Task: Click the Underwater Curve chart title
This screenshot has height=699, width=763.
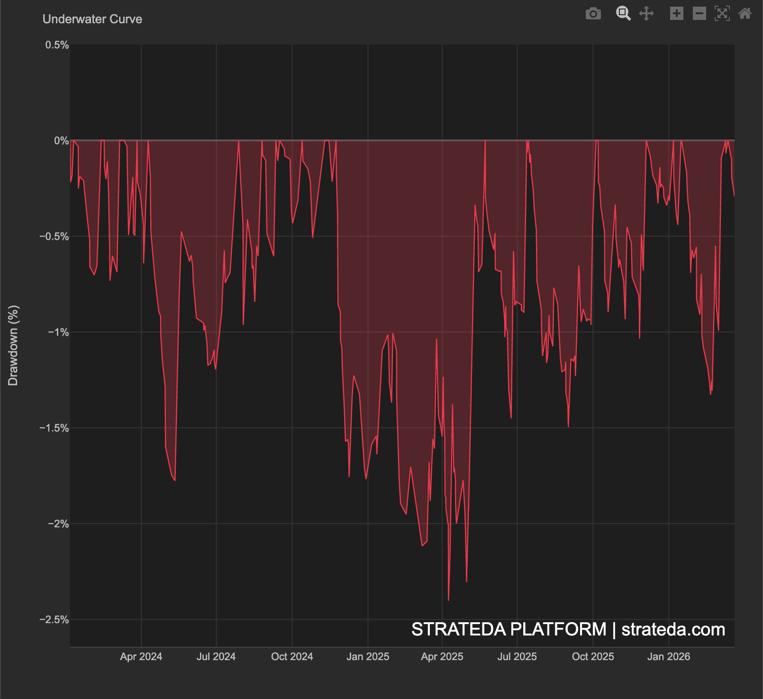Action: tap(92, 19)
